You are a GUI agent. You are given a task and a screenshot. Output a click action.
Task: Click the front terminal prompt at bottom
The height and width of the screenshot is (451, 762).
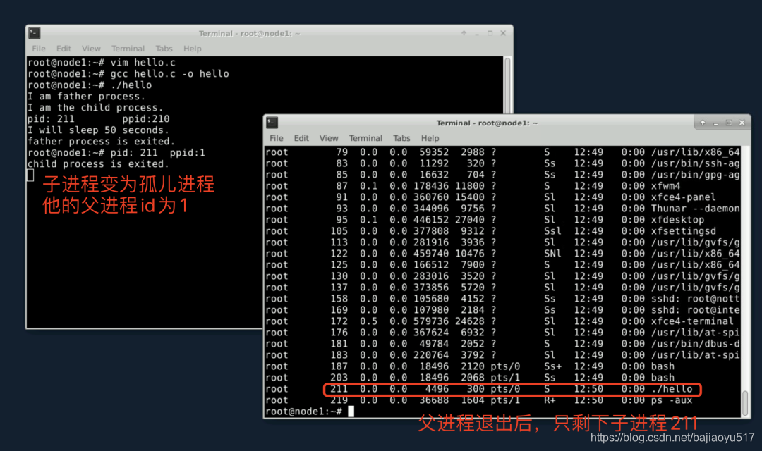tap(303, 412)
